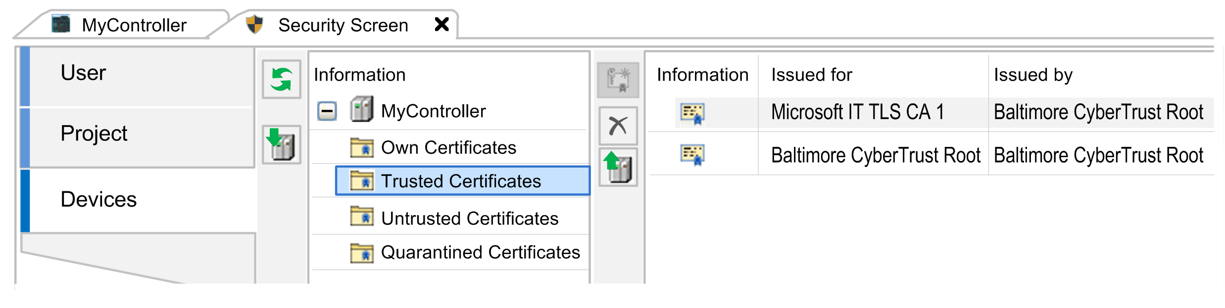The height and width of the screenshot is (308, 1225).
Task: Click the Microsoft IT TLS CA 1 certificate icon
Action: click(692, 113)
